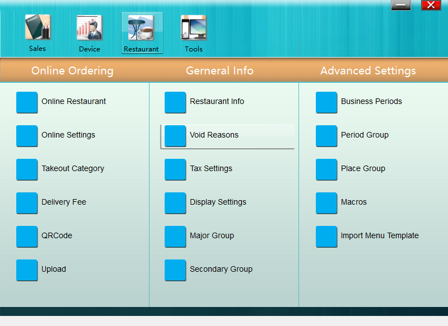Click the blue icon beside Upload
Screen dimensions: 448x326
(27, 270)
